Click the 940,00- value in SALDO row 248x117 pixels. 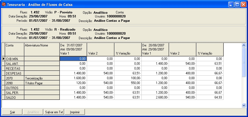[183, 98]
